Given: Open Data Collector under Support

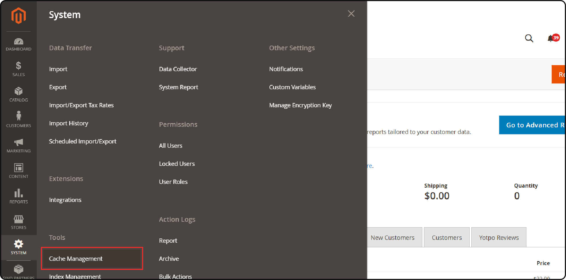Looking at the screenshot, I should point(178,69).
